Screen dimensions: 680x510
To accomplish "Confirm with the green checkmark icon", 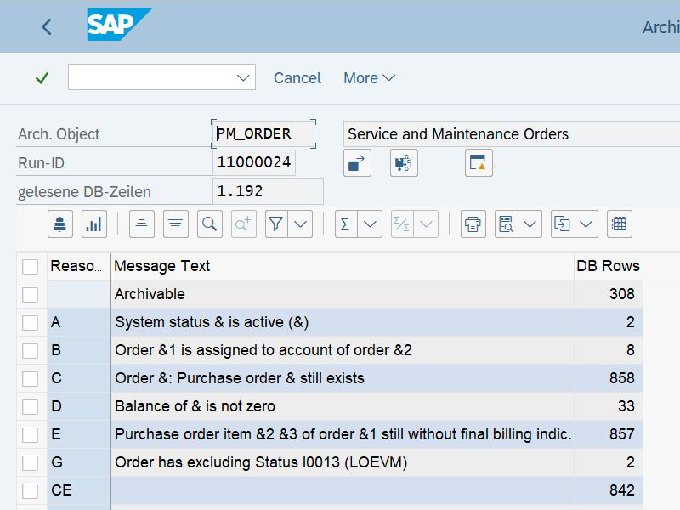I will 42,78.
